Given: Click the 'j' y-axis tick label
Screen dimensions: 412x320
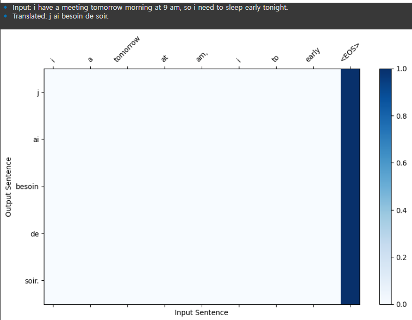Looking at the screenshot, I should [x=38, y=93].
